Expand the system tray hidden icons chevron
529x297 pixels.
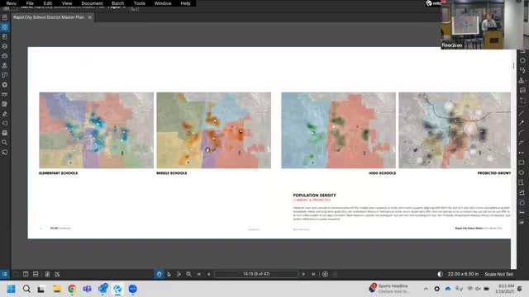tap(426, 289)
